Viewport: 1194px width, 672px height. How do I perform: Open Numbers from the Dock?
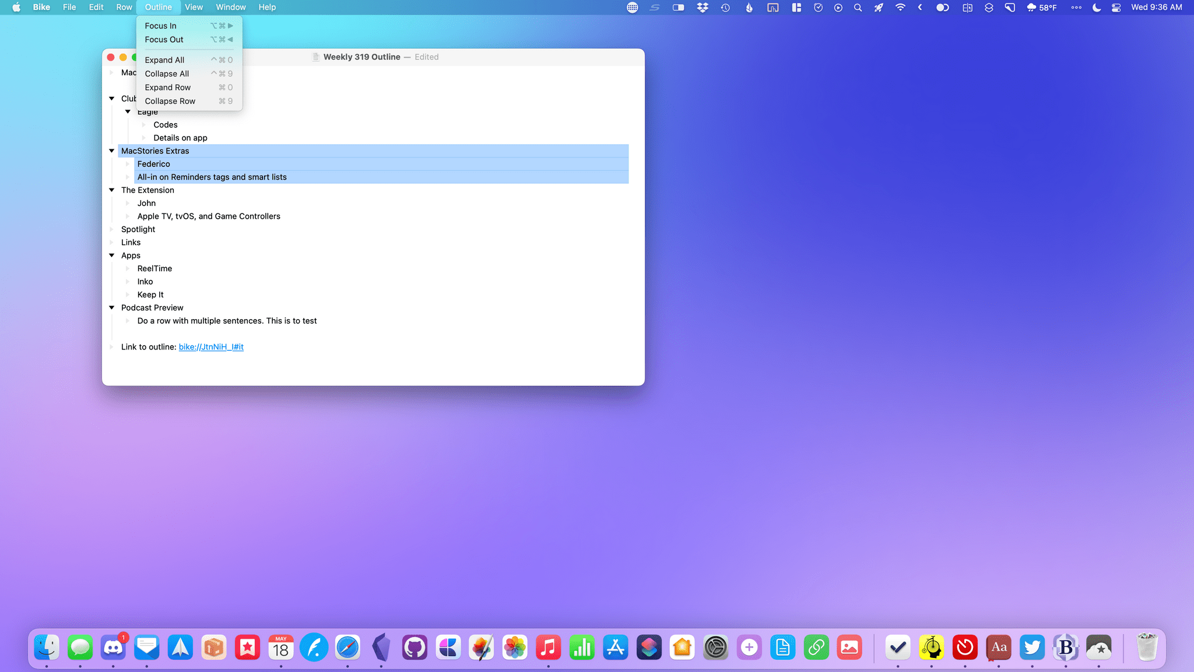click(582, 647)
